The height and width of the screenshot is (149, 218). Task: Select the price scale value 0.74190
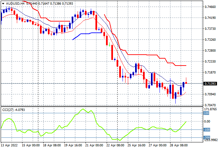(210, 18)
